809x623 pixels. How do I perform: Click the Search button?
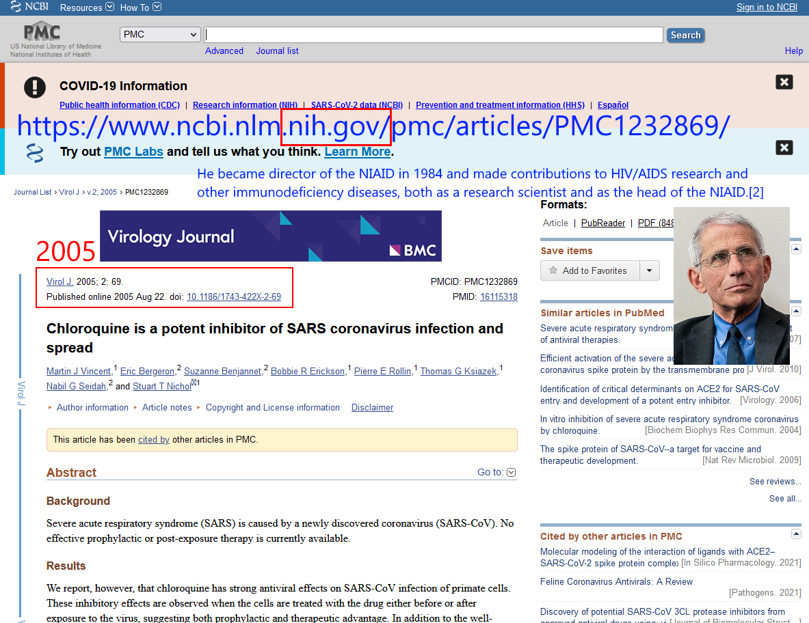pos(685,35)
